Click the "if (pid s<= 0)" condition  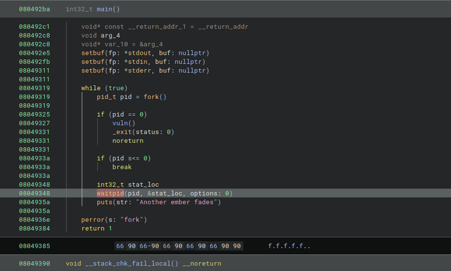point(124,158)
